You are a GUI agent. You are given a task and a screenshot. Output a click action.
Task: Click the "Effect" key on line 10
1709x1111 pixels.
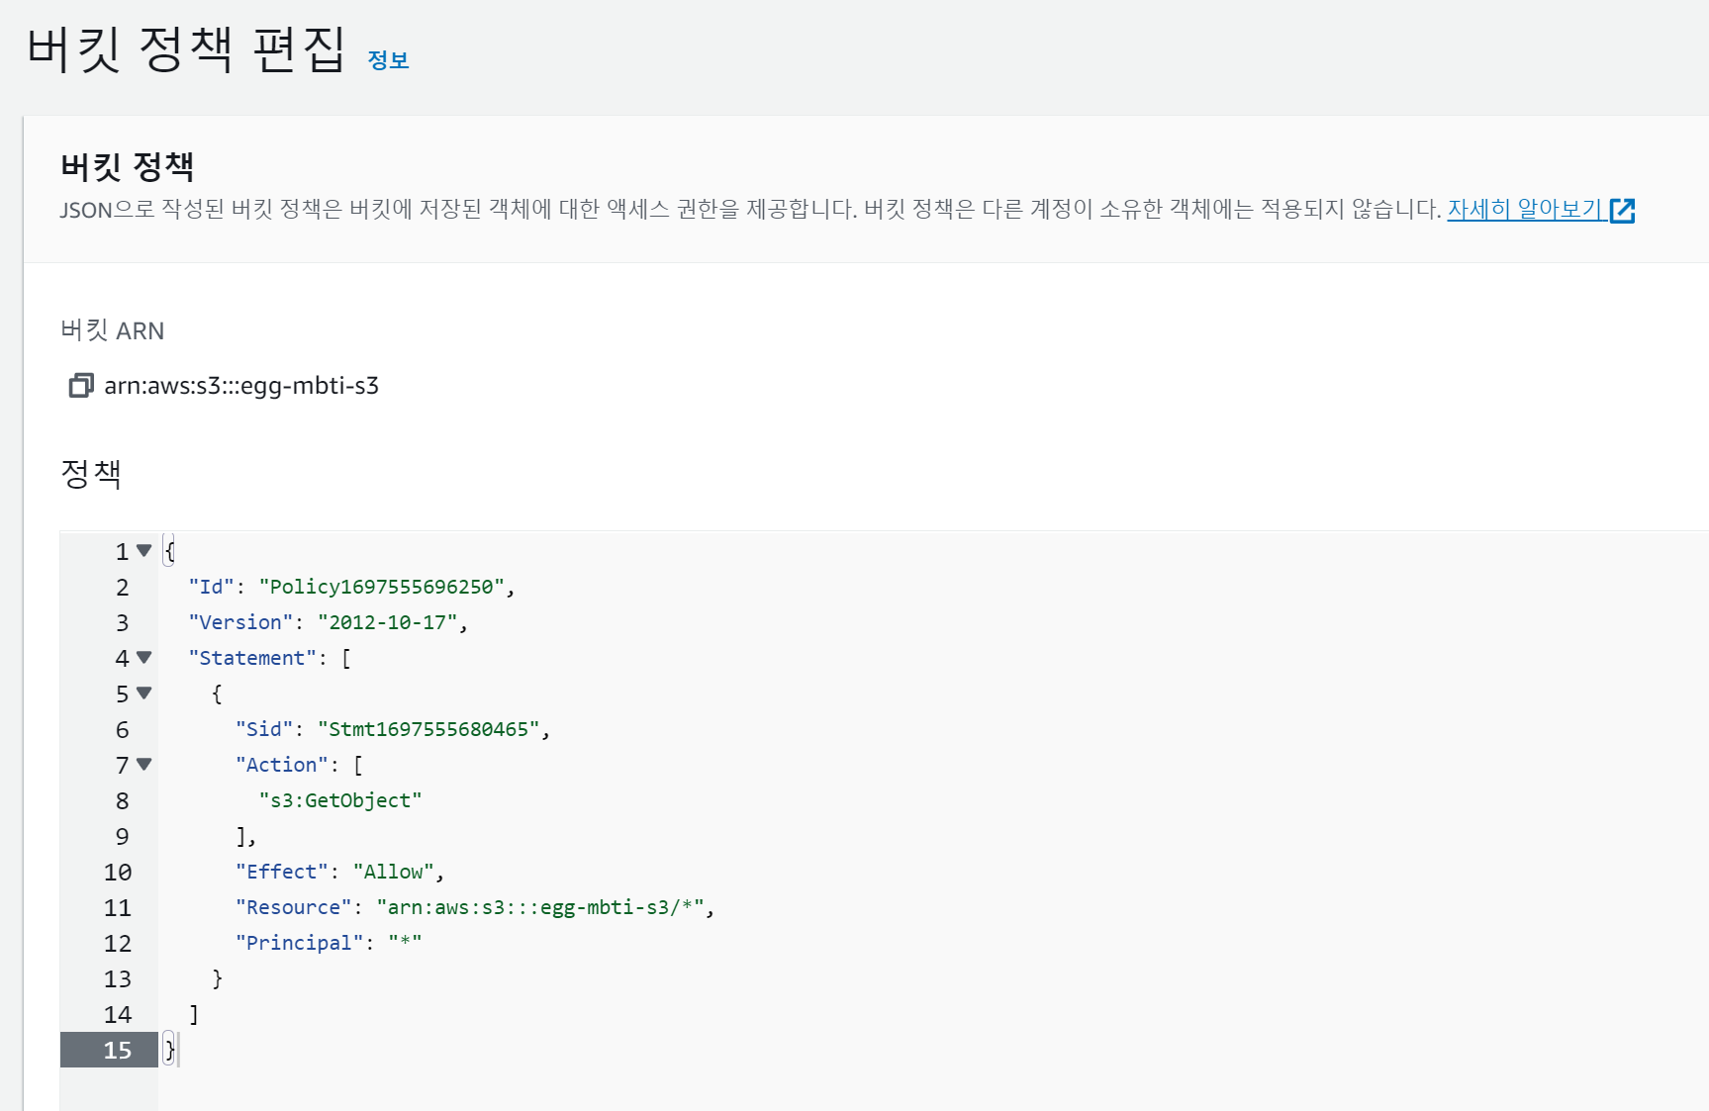click(282, 872)
